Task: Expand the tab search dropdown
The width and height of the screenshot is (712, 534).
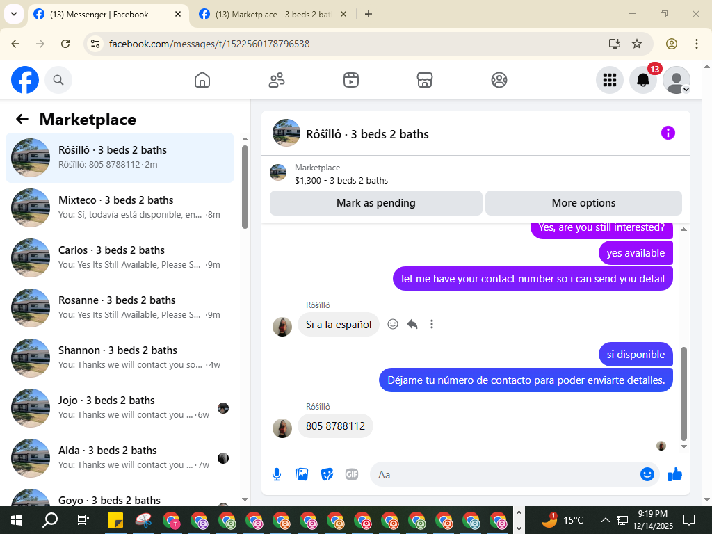Action: [x=14, y=14]
